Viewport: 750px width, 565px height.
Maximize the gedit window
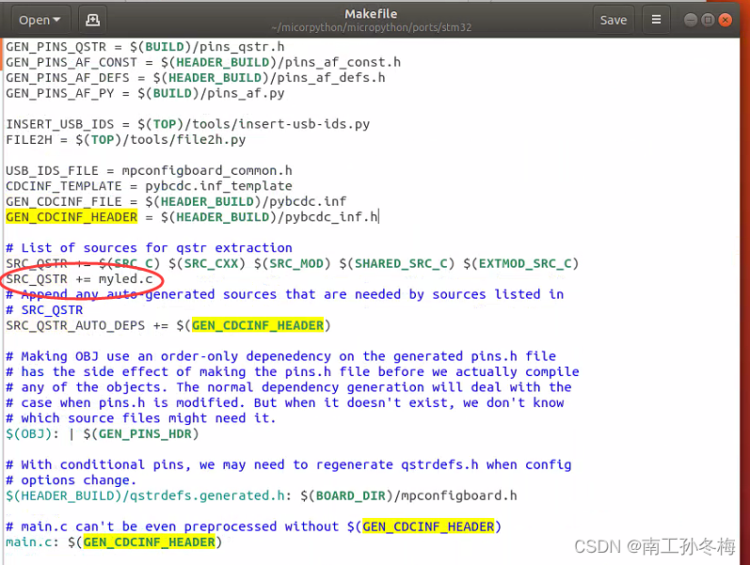(708, 20)
